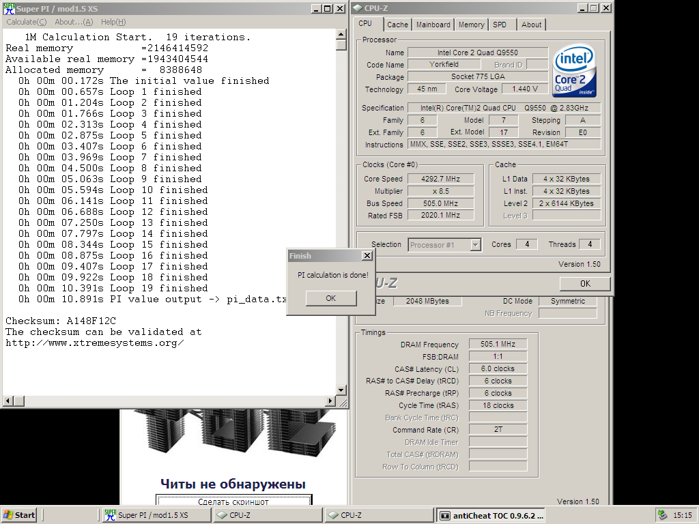Click the memory size value 2048 MBytes

click(427, 301)
